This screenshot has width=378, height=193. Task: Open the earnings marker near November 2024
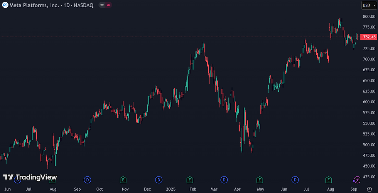123,180
